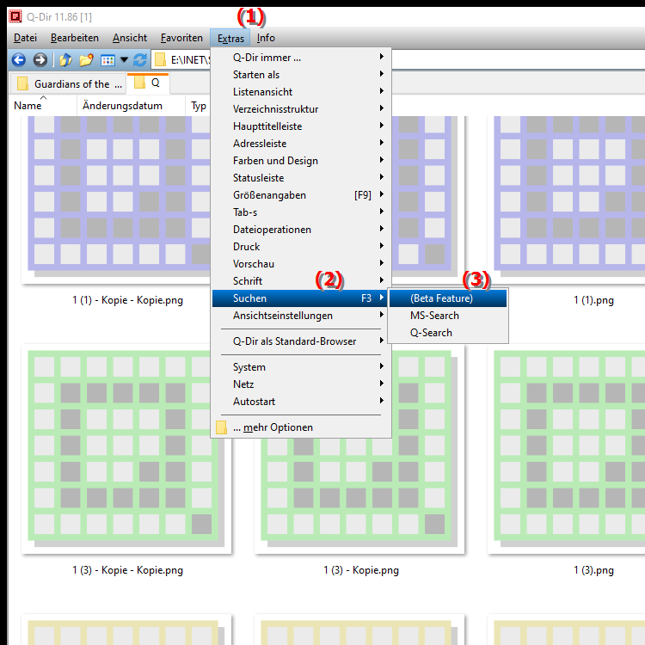The width and height of the screenshot is (645, 645).
Task: Expand the Listenansicht submenu
Action: pos(301,92)
